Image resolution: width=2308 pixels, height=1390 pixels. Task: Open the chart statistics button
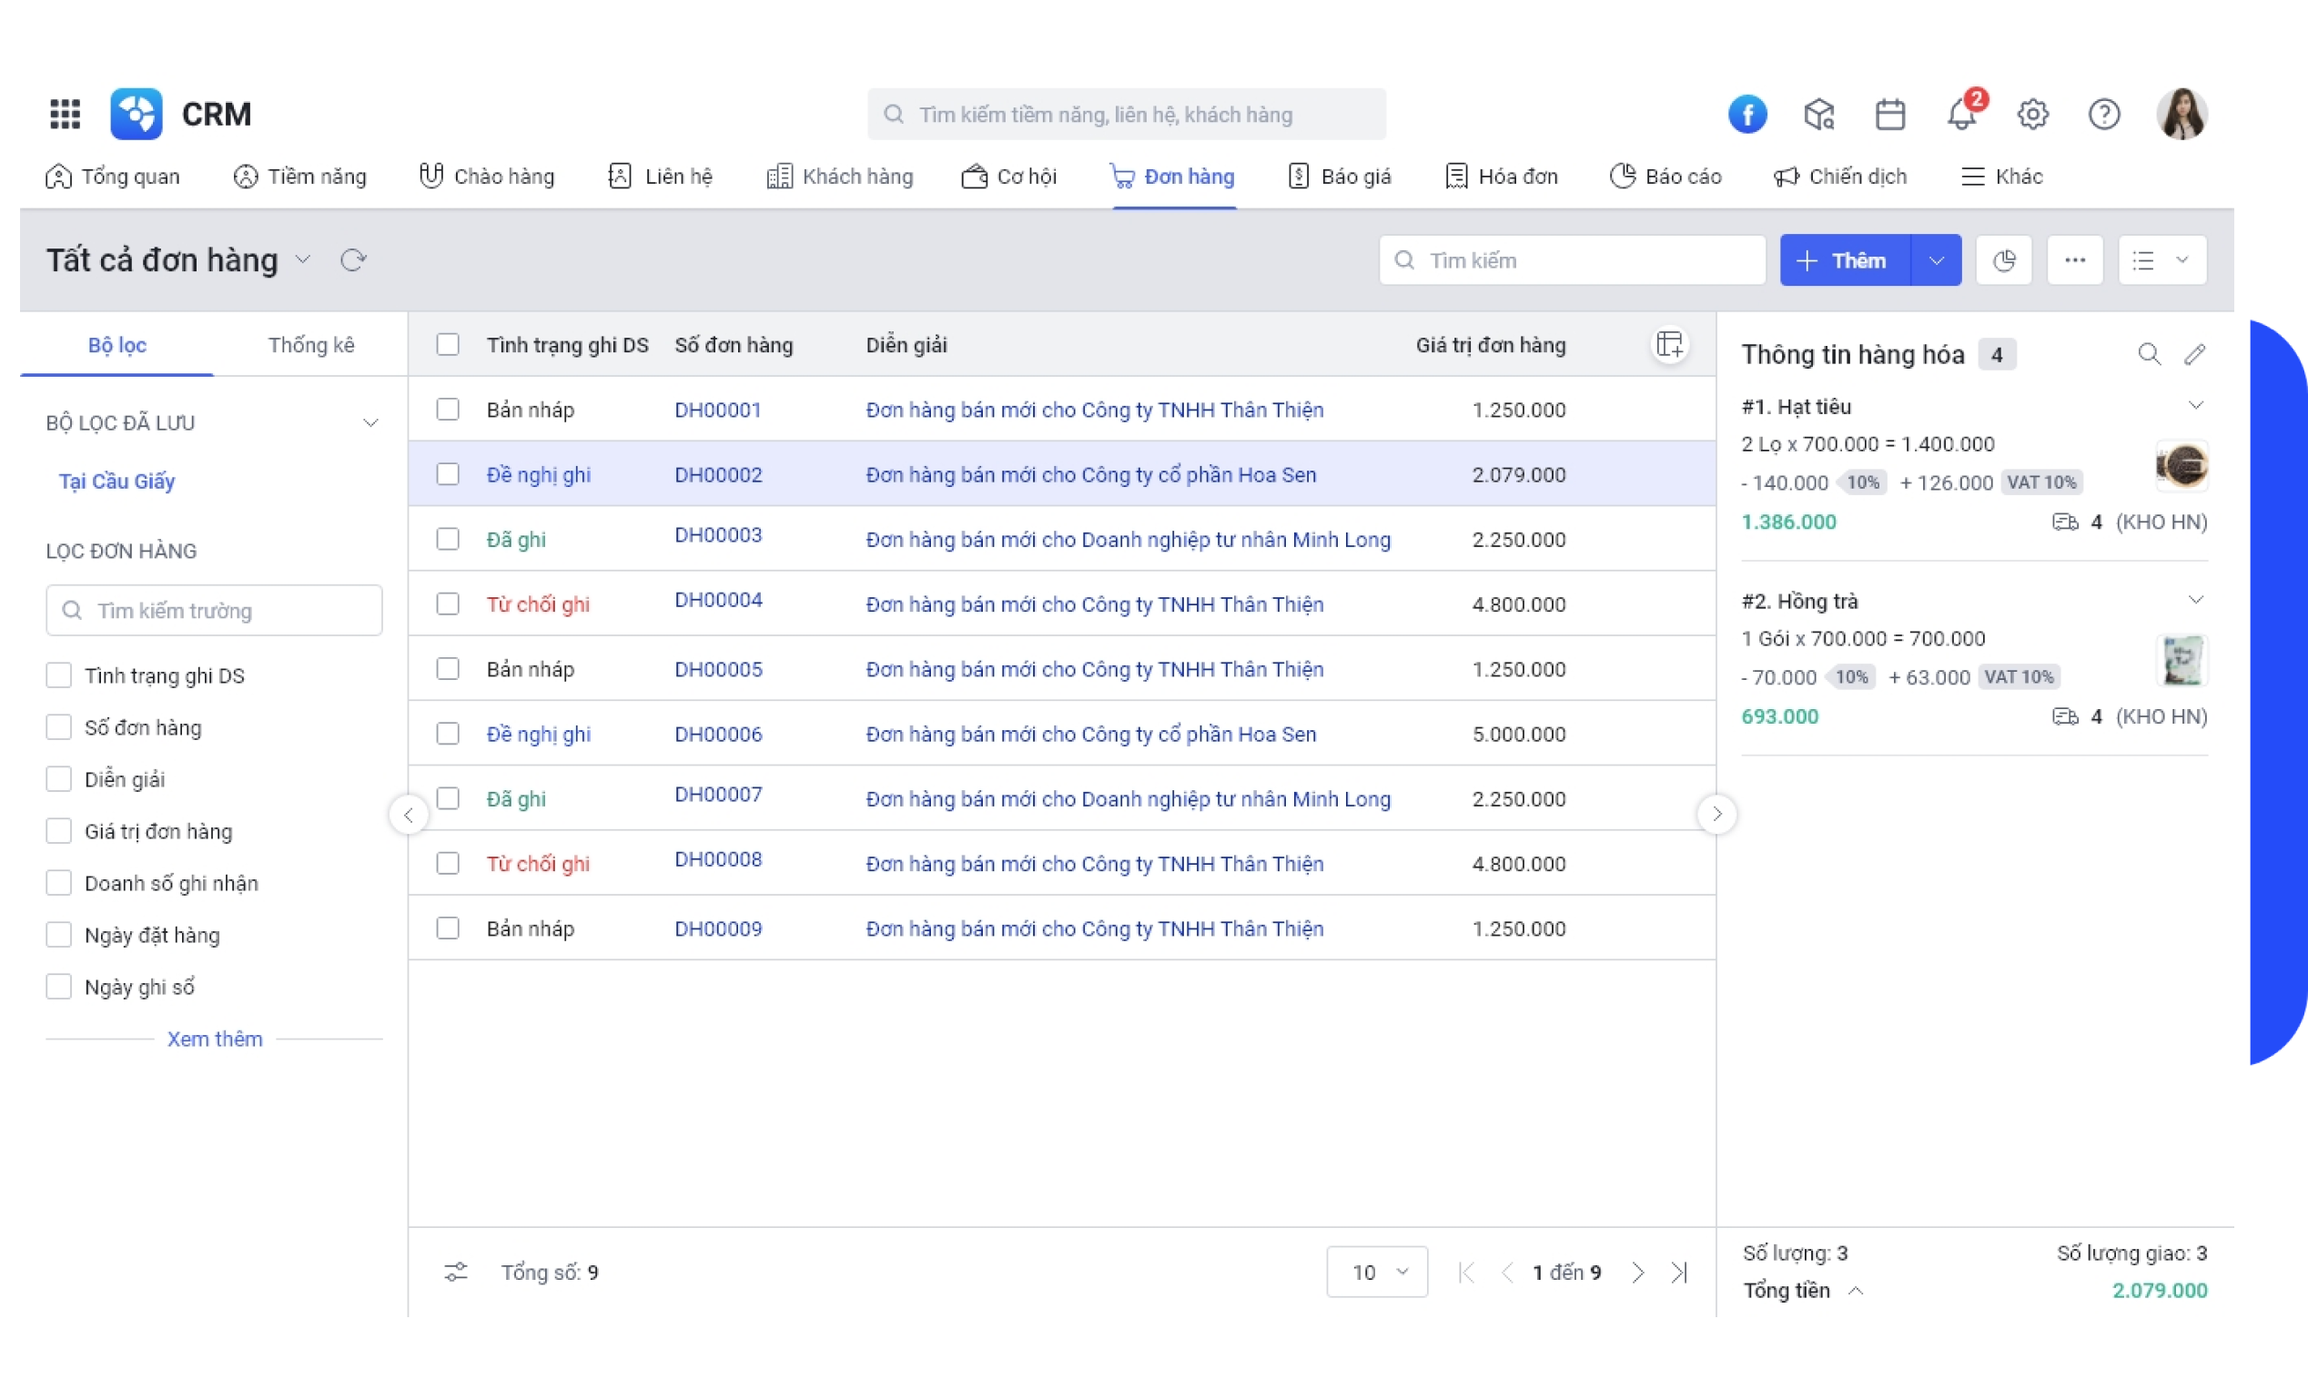2003,260
